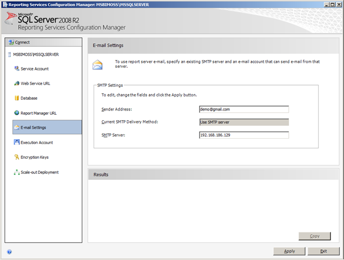Click the Service Account icon
Viewport: 344px width, 260px height.
(x=17, y=69)
